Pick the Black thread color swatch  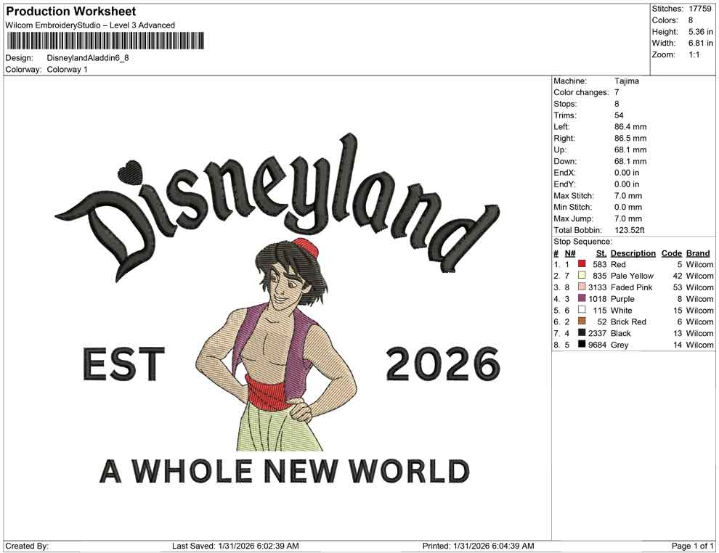(x=582, y=332)
